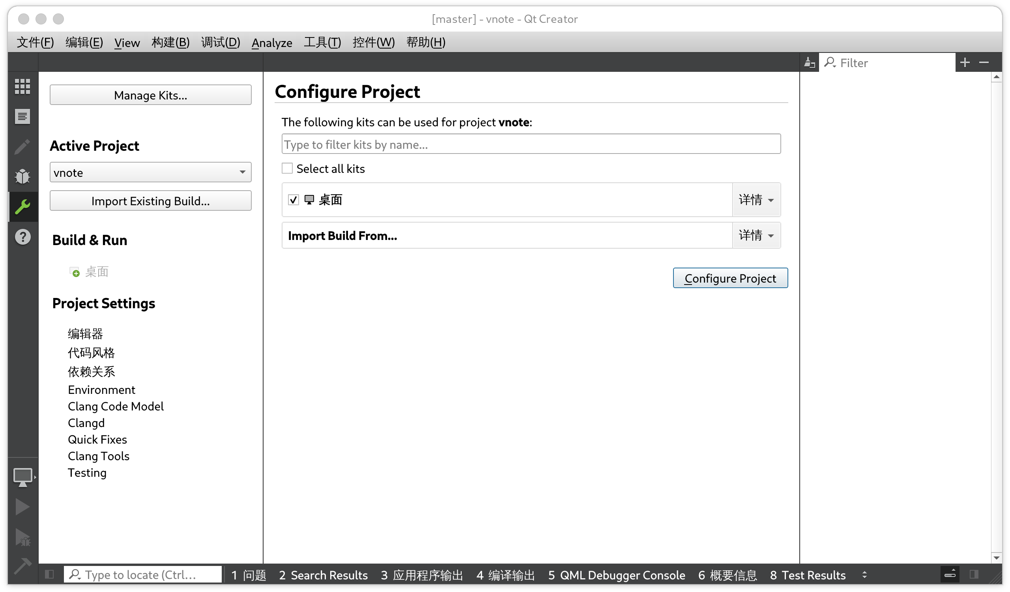Click the Filter field in right panel
This screenshot has width=1010, height=592.
(887, 62)
